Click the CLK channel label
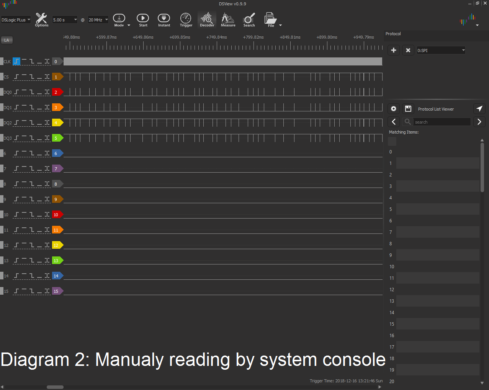Viewport: 489px width, 390px height. 7,62
